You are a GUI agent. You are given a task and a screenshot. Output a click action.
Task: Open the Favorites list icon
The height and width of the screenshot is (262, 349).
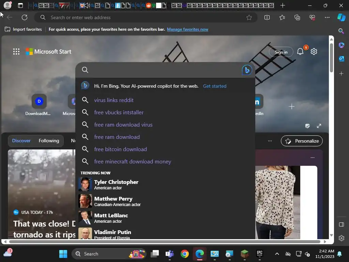(282, 17)
